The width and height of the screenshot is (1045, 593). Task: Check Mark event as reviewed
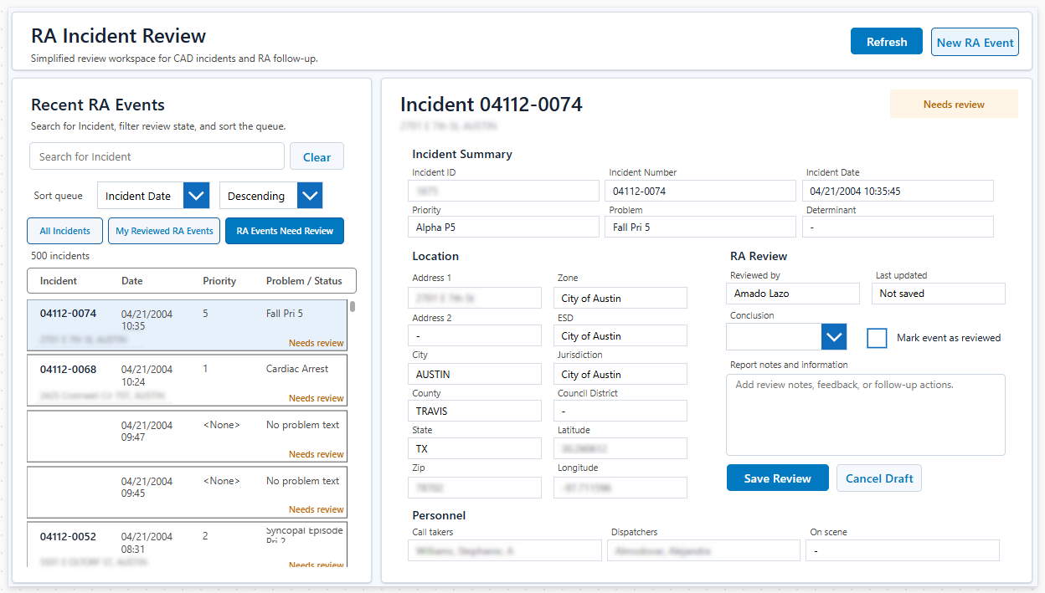877,338
